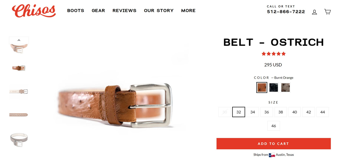
Task: Open the Gear menu
Action: pos(98,11)
